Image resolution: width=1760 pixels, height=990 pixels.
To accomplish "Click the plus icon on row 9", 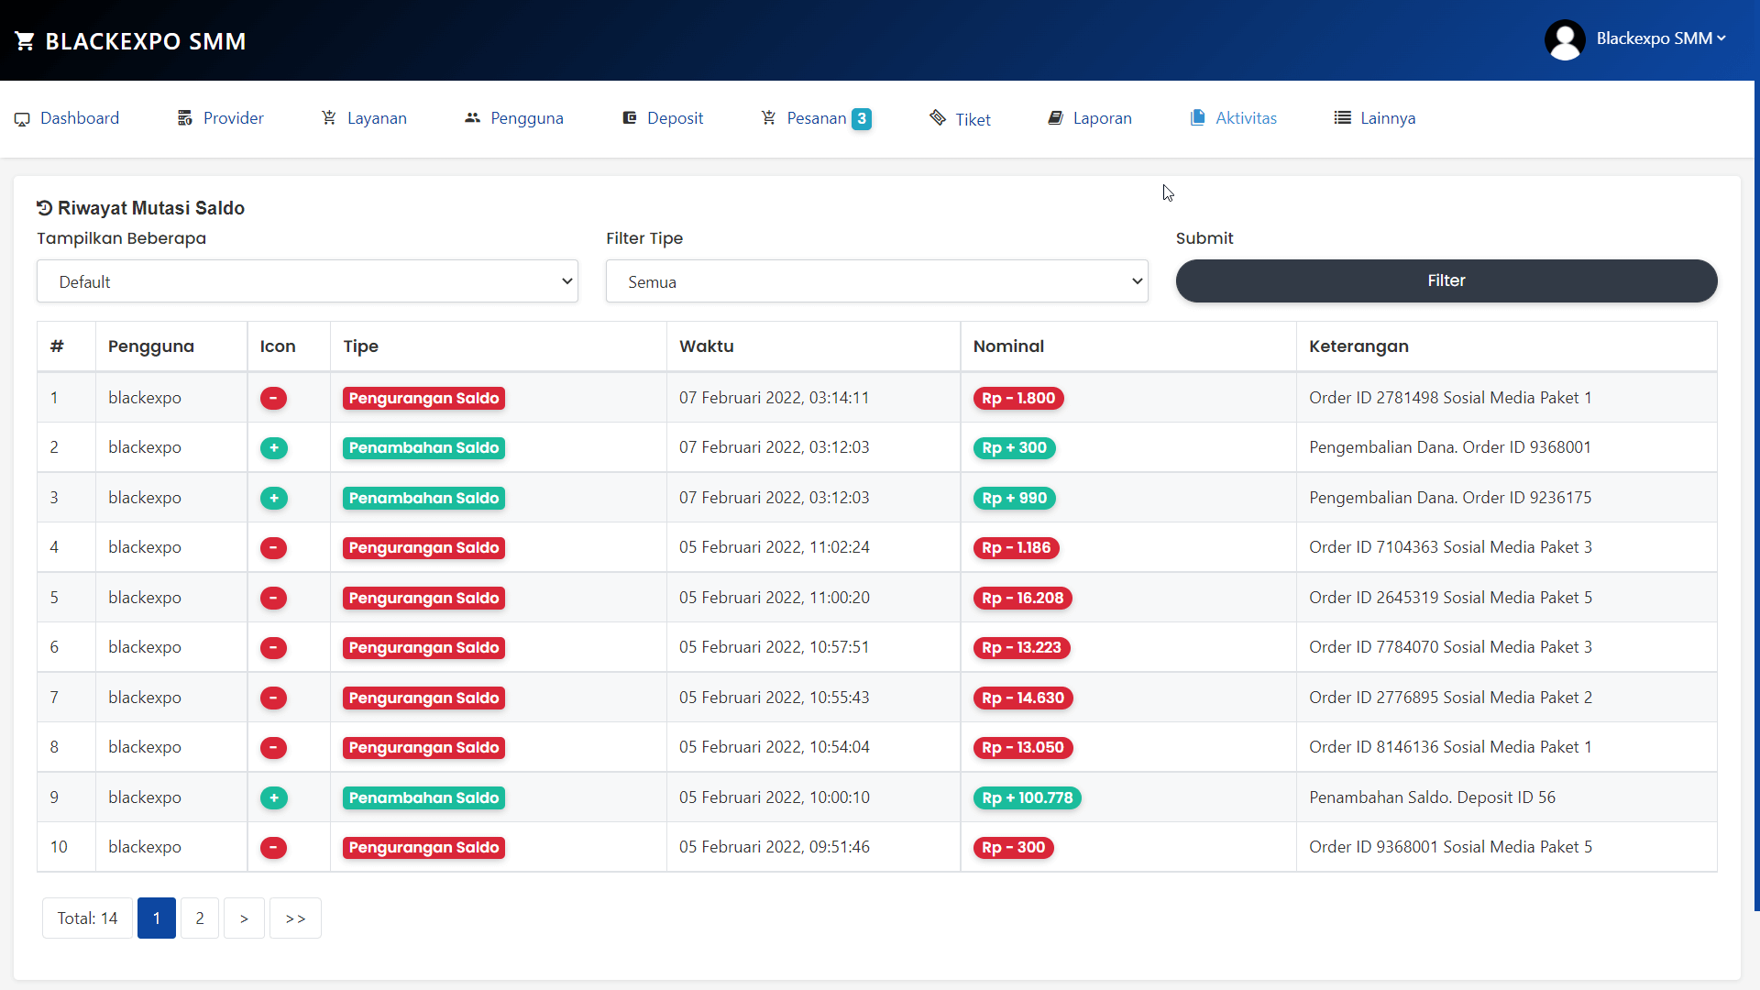I will tap(273, 797).
